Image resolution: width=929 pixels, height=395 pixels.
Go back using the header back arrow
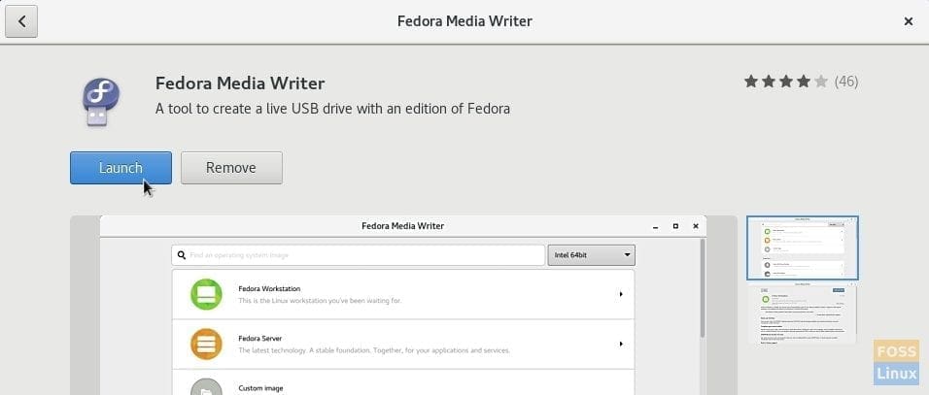[x=21, y=21]
